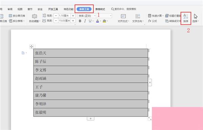Open the 对齐方式 alignment dropdown

123,18
